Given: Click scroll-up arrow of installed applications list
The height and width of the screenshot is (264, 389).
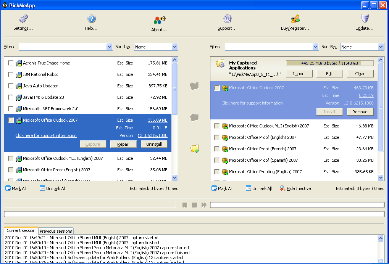Looking at the screenshot, I should (x=175, y=60).
